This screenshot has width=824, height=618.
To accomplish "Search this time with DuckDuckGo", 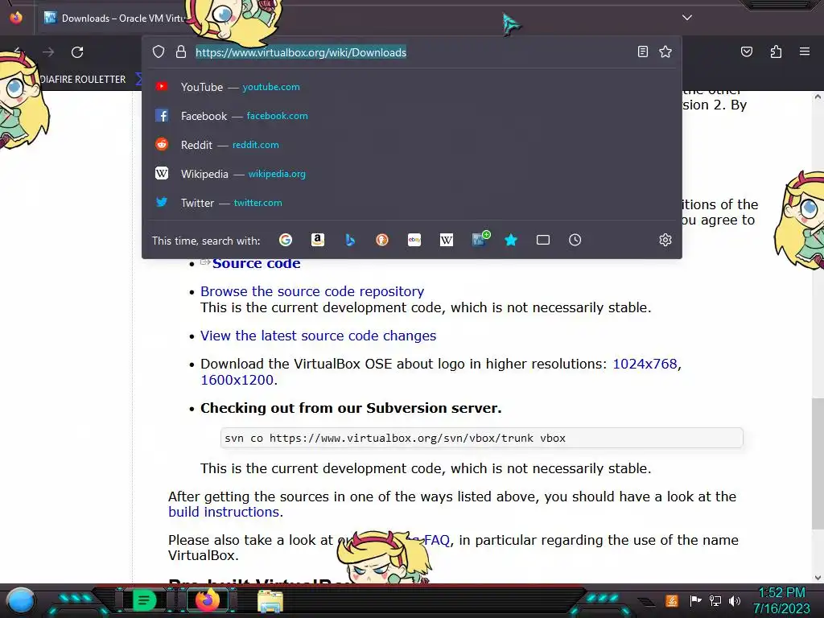I will 382,240.
